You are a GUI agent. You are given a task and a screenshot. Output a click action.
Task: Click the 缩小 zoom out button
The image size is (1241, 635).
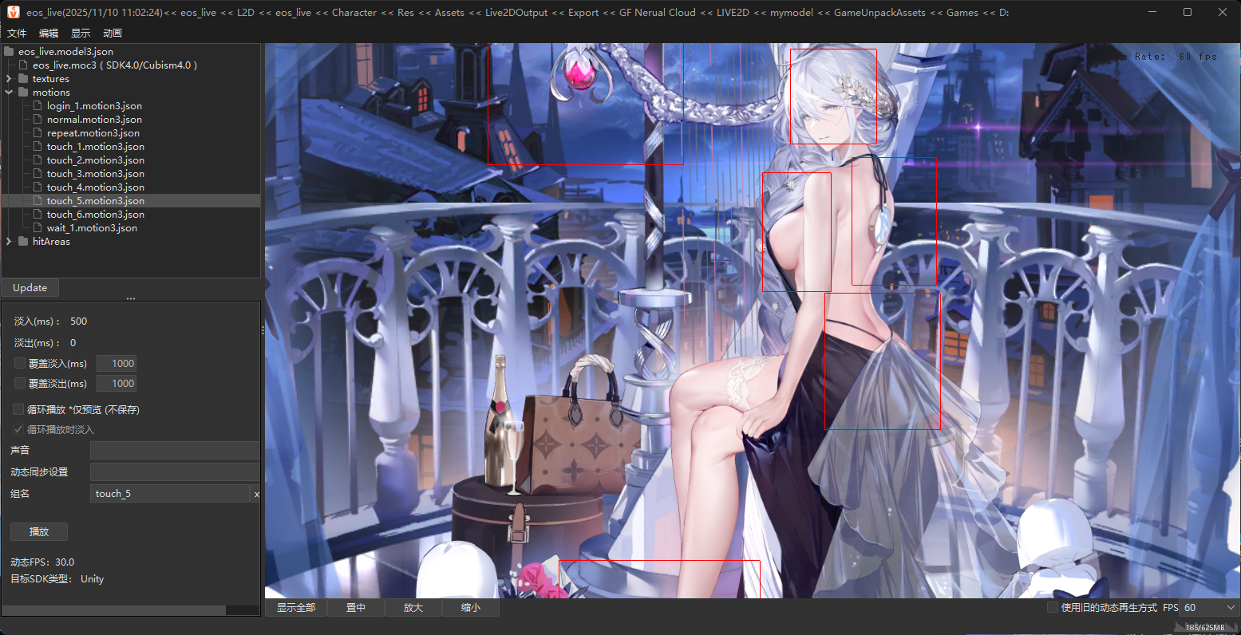tap(471, 607)
